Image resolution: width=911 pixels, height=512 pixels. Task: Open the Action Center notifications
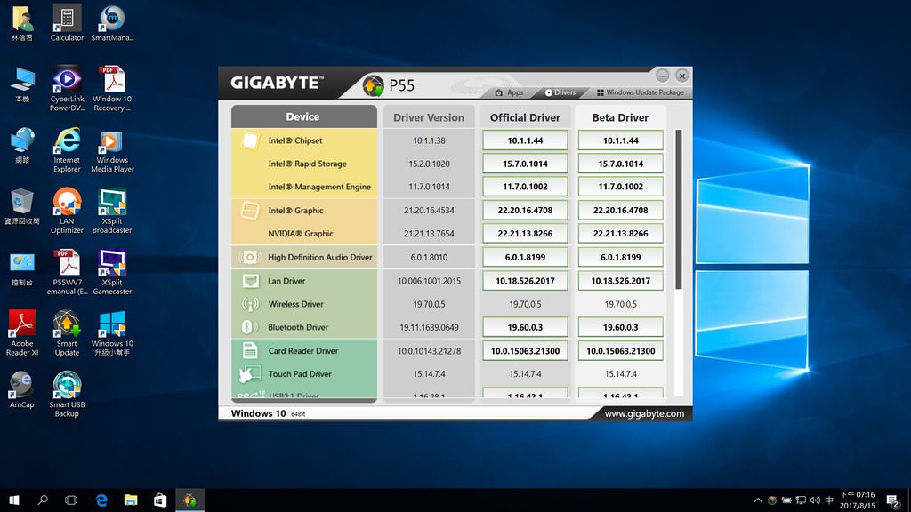893,500
